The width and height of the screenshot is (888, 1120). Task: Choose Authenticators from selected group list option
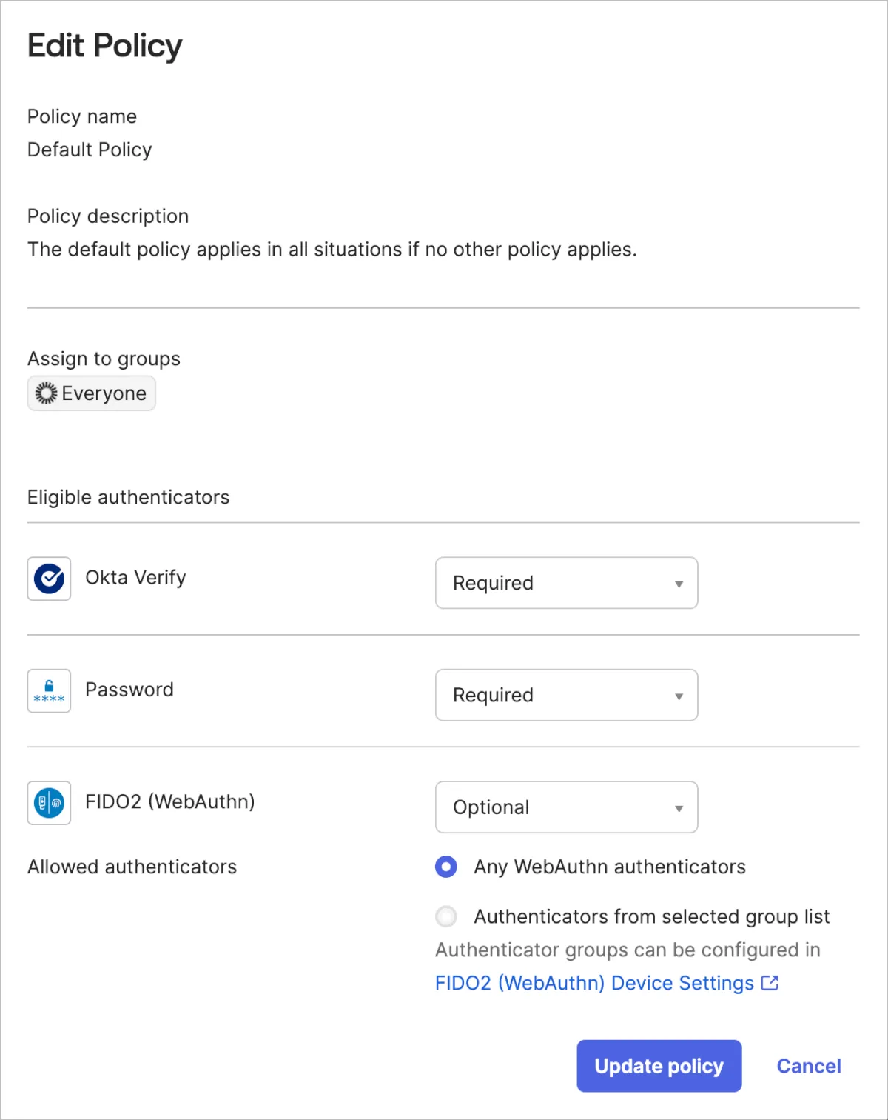(x=446, y=917)
